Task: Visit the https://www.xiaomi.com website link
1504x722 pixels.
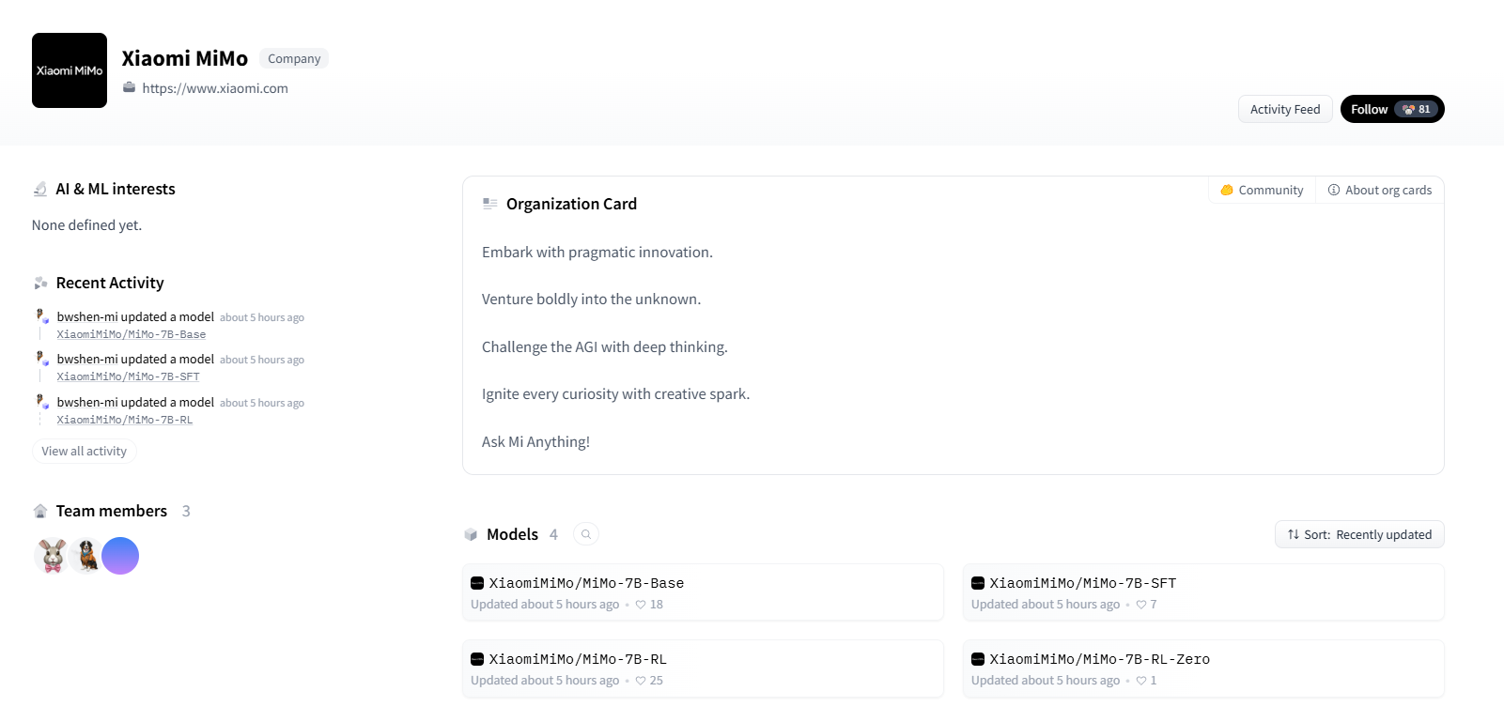Action: [215, 88]
